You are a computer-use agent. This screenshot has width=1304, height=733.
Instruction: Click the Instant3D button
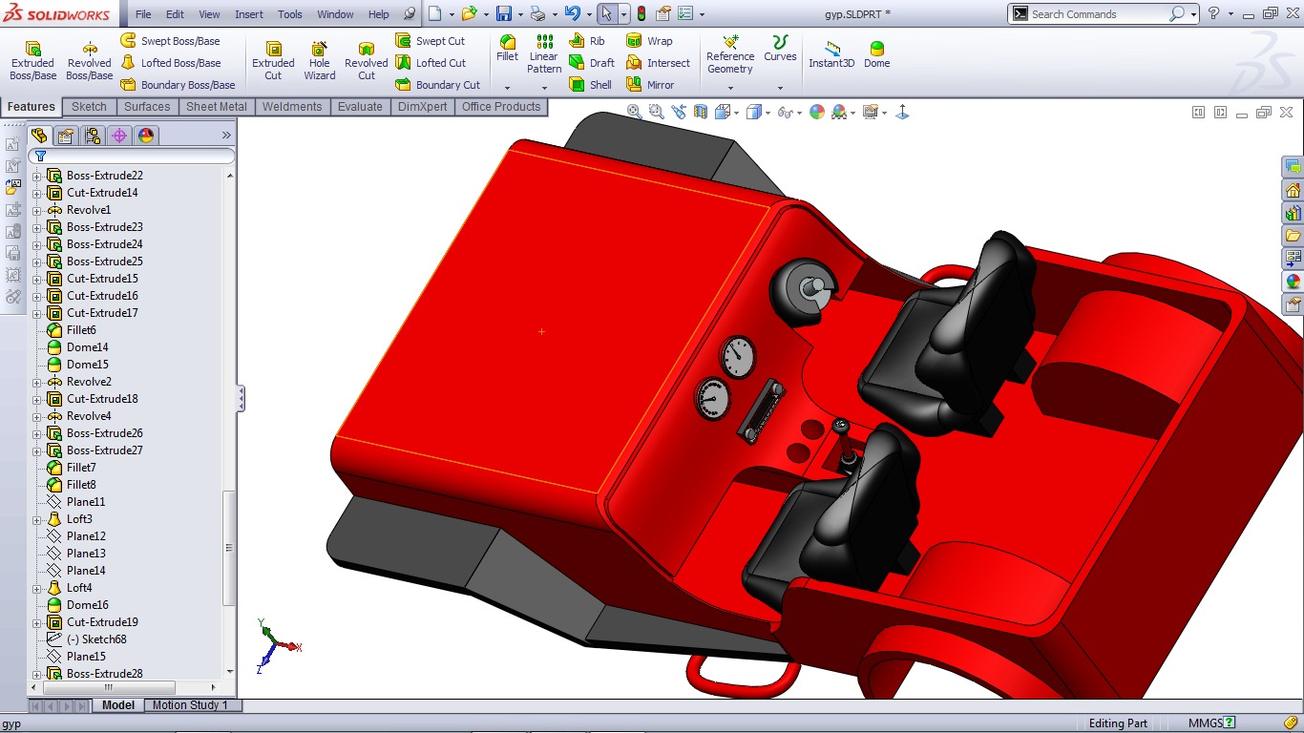[831, 53]
